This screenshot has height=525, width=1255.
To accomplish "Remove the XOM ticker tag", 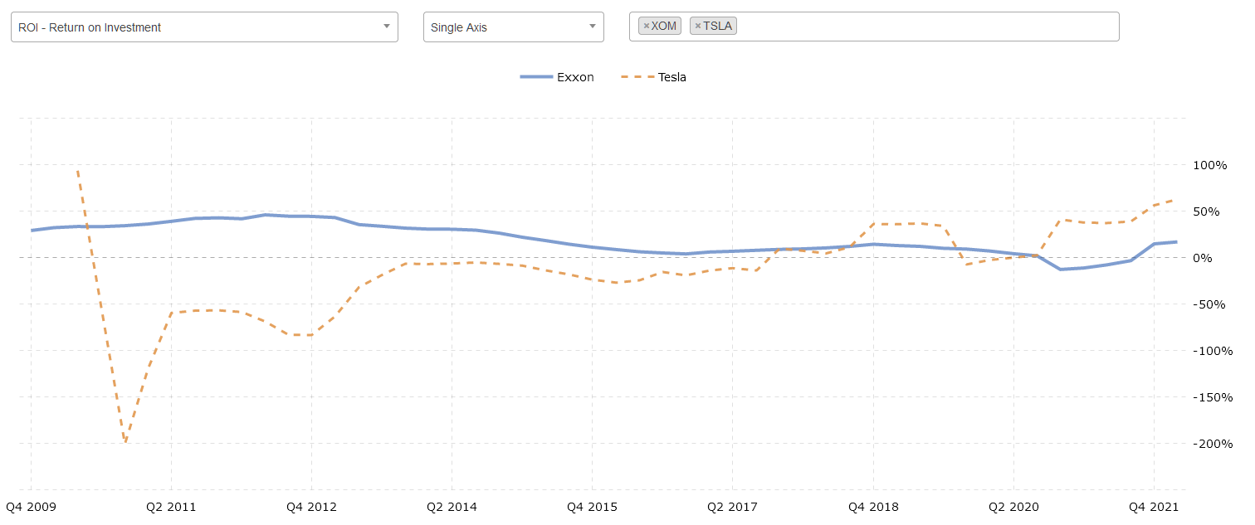I will (647, 27).
